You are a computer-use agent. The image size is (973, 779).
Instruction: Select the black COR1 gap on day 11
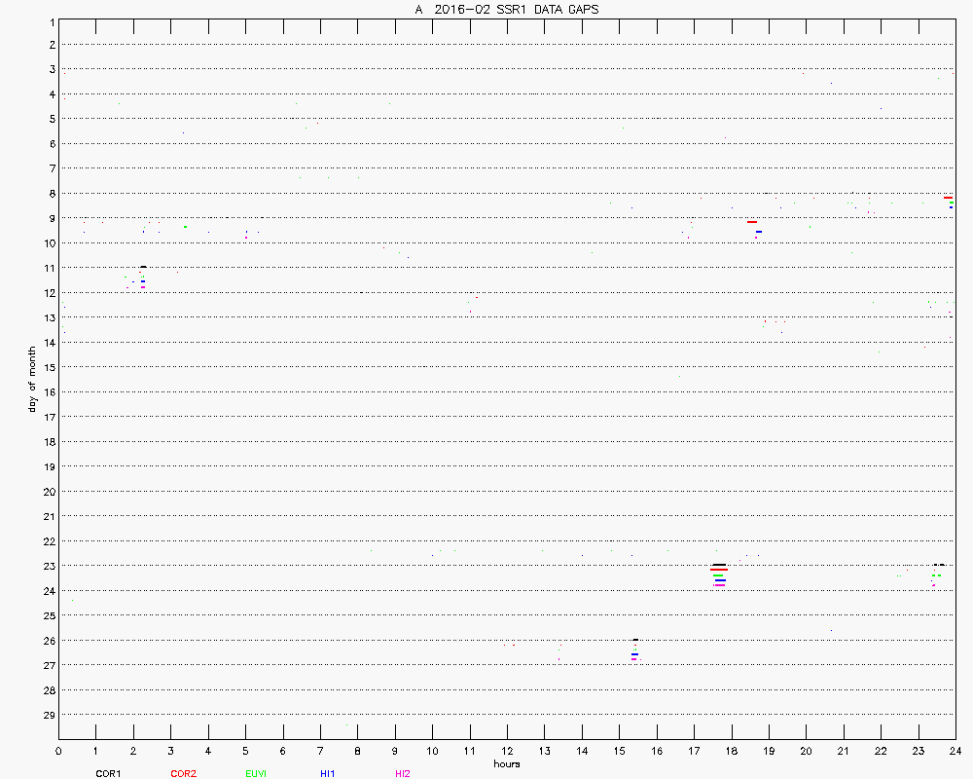[143, 267]
